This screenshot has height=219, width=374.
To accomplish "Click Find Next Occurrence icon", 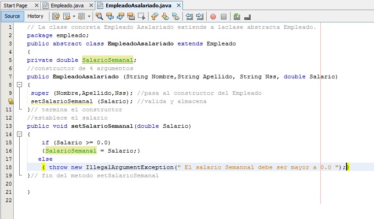I will click(121, 16).
